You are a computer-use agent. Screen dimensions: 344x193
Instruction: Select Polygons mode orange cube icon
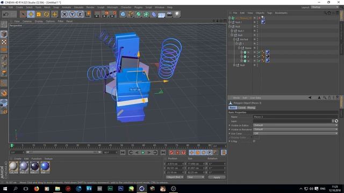(x=4, y=73)
